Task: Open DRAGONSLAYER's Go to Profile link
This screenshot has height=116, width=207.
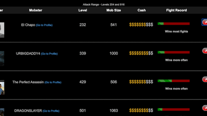Action: 51,111
